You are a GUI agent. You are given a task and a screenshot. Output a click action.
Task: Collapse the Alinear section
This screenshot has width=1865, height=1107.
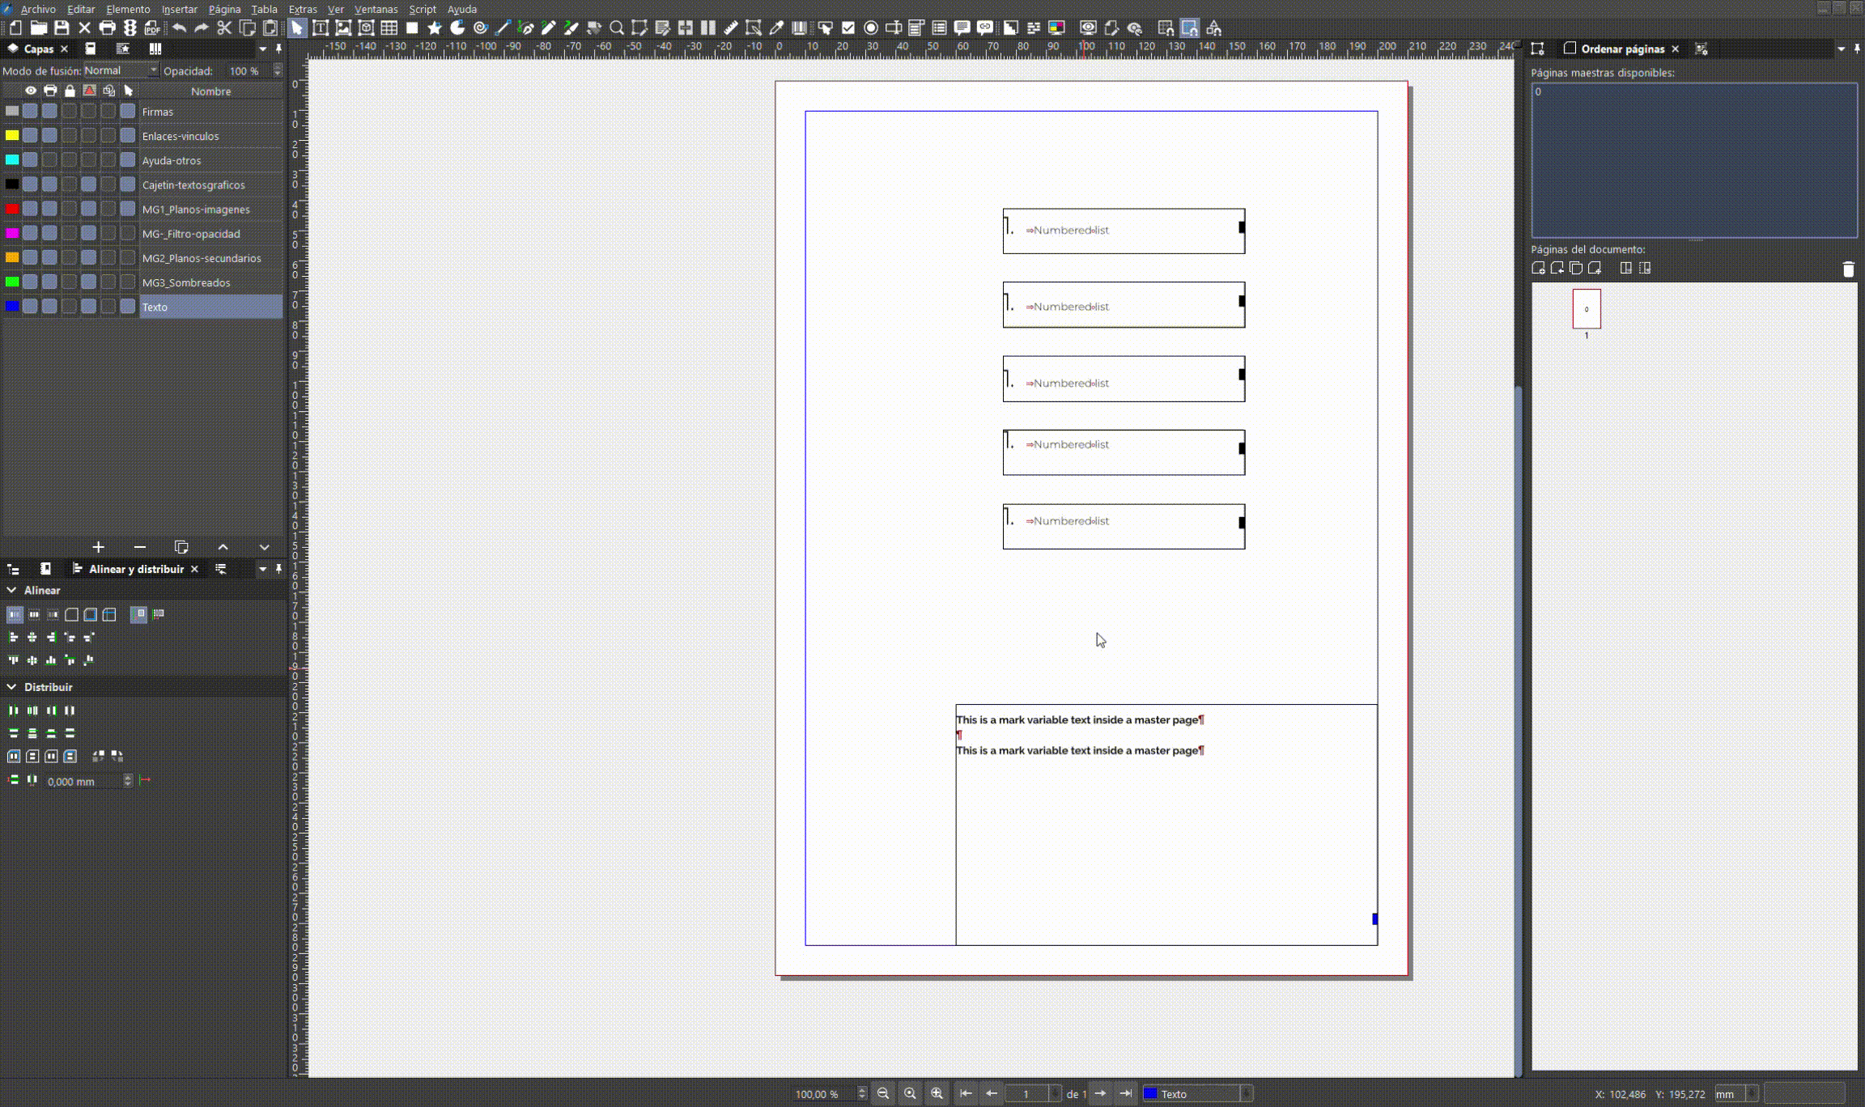point(11,591)
